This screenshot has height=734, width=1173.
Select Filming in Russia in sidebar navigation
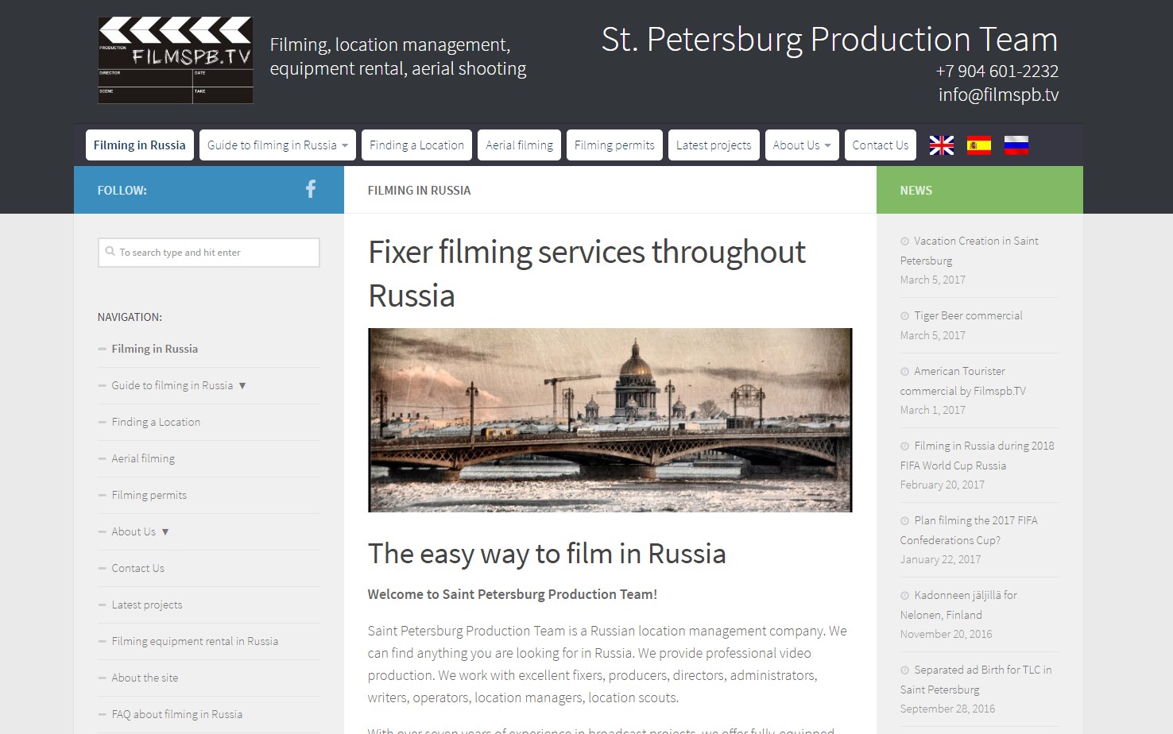[155, 349]
